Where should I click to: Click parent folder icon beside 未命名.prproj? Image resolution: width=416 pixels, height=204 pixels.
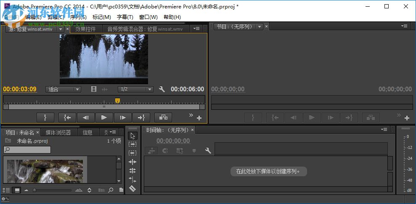(x=8, y=140)
